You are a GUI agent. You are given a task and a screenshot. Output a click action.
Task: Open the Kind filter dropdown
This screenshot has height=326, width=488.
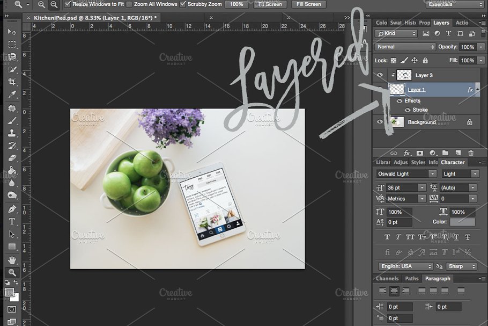396,33
